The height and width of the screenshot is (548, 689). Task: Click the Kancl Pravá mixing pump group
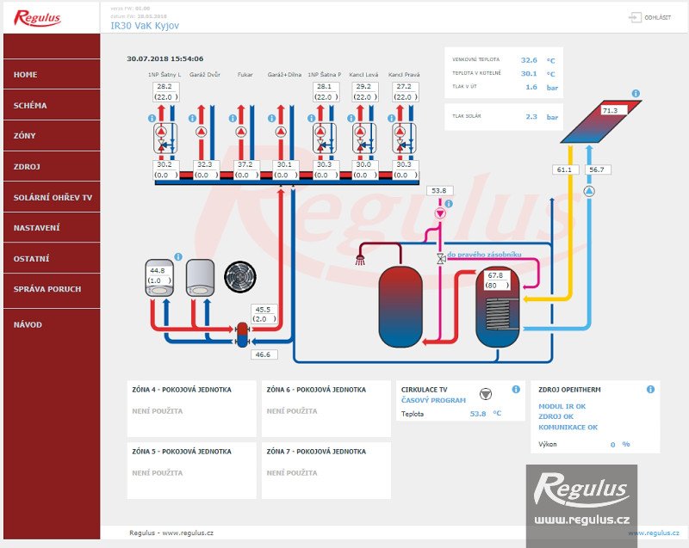tap(404, 139)
